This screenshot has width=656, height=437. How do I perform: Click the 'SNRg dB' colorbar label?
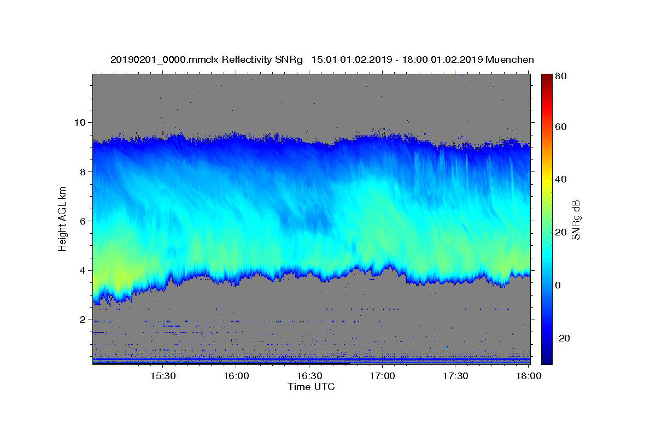575,220
